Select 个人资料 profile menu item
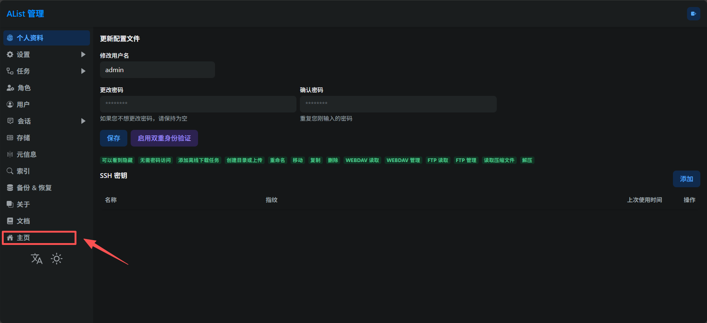The width and height of the screenshot is (707, 323). click(x=30, y=38)
